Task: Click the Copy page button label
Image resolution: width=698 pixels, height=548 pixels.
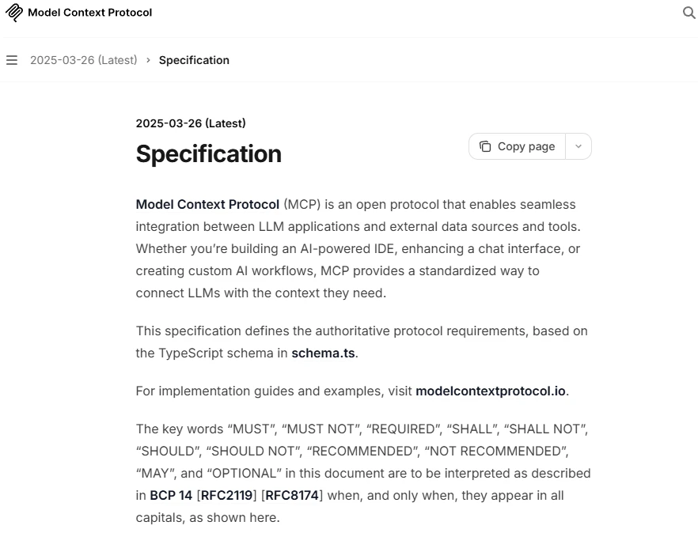Action: coord(526,146)
